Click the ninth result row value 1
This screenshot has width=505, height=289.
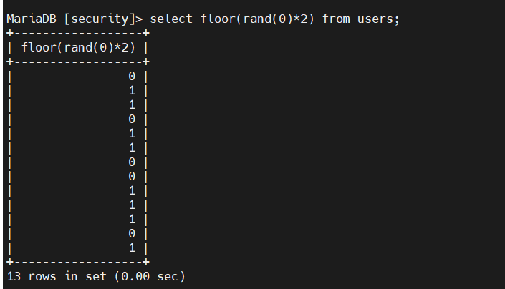tap(132, 190)
